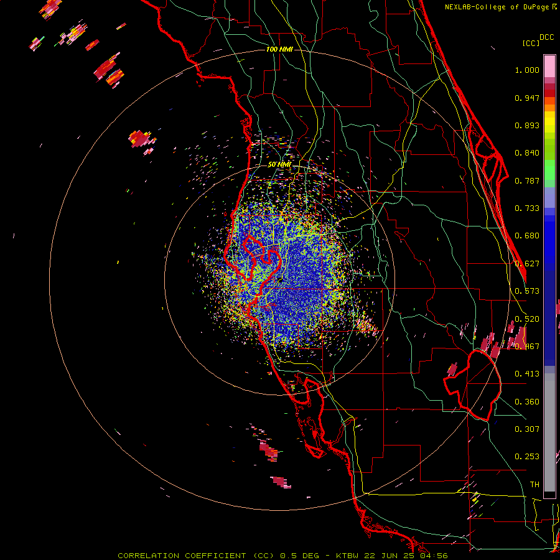Click the gray segment of the color scale
The width and height of the screenshot is (560, 560).
[x=549, y=432]
